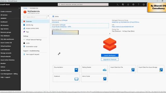Screen dimensions: 166x93
Task: Open the notifications bell
Action: click(x=128, y=4)
